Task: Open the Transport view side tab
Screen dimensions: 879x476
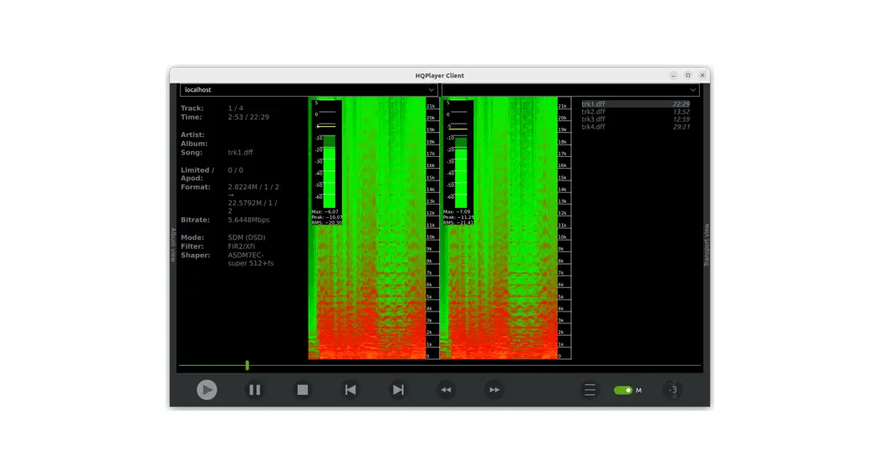Action: 707,245
